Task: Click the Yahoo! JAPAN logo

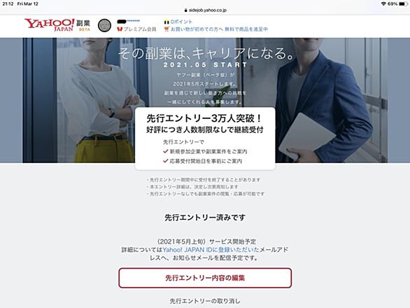Action: pos(49,25)
